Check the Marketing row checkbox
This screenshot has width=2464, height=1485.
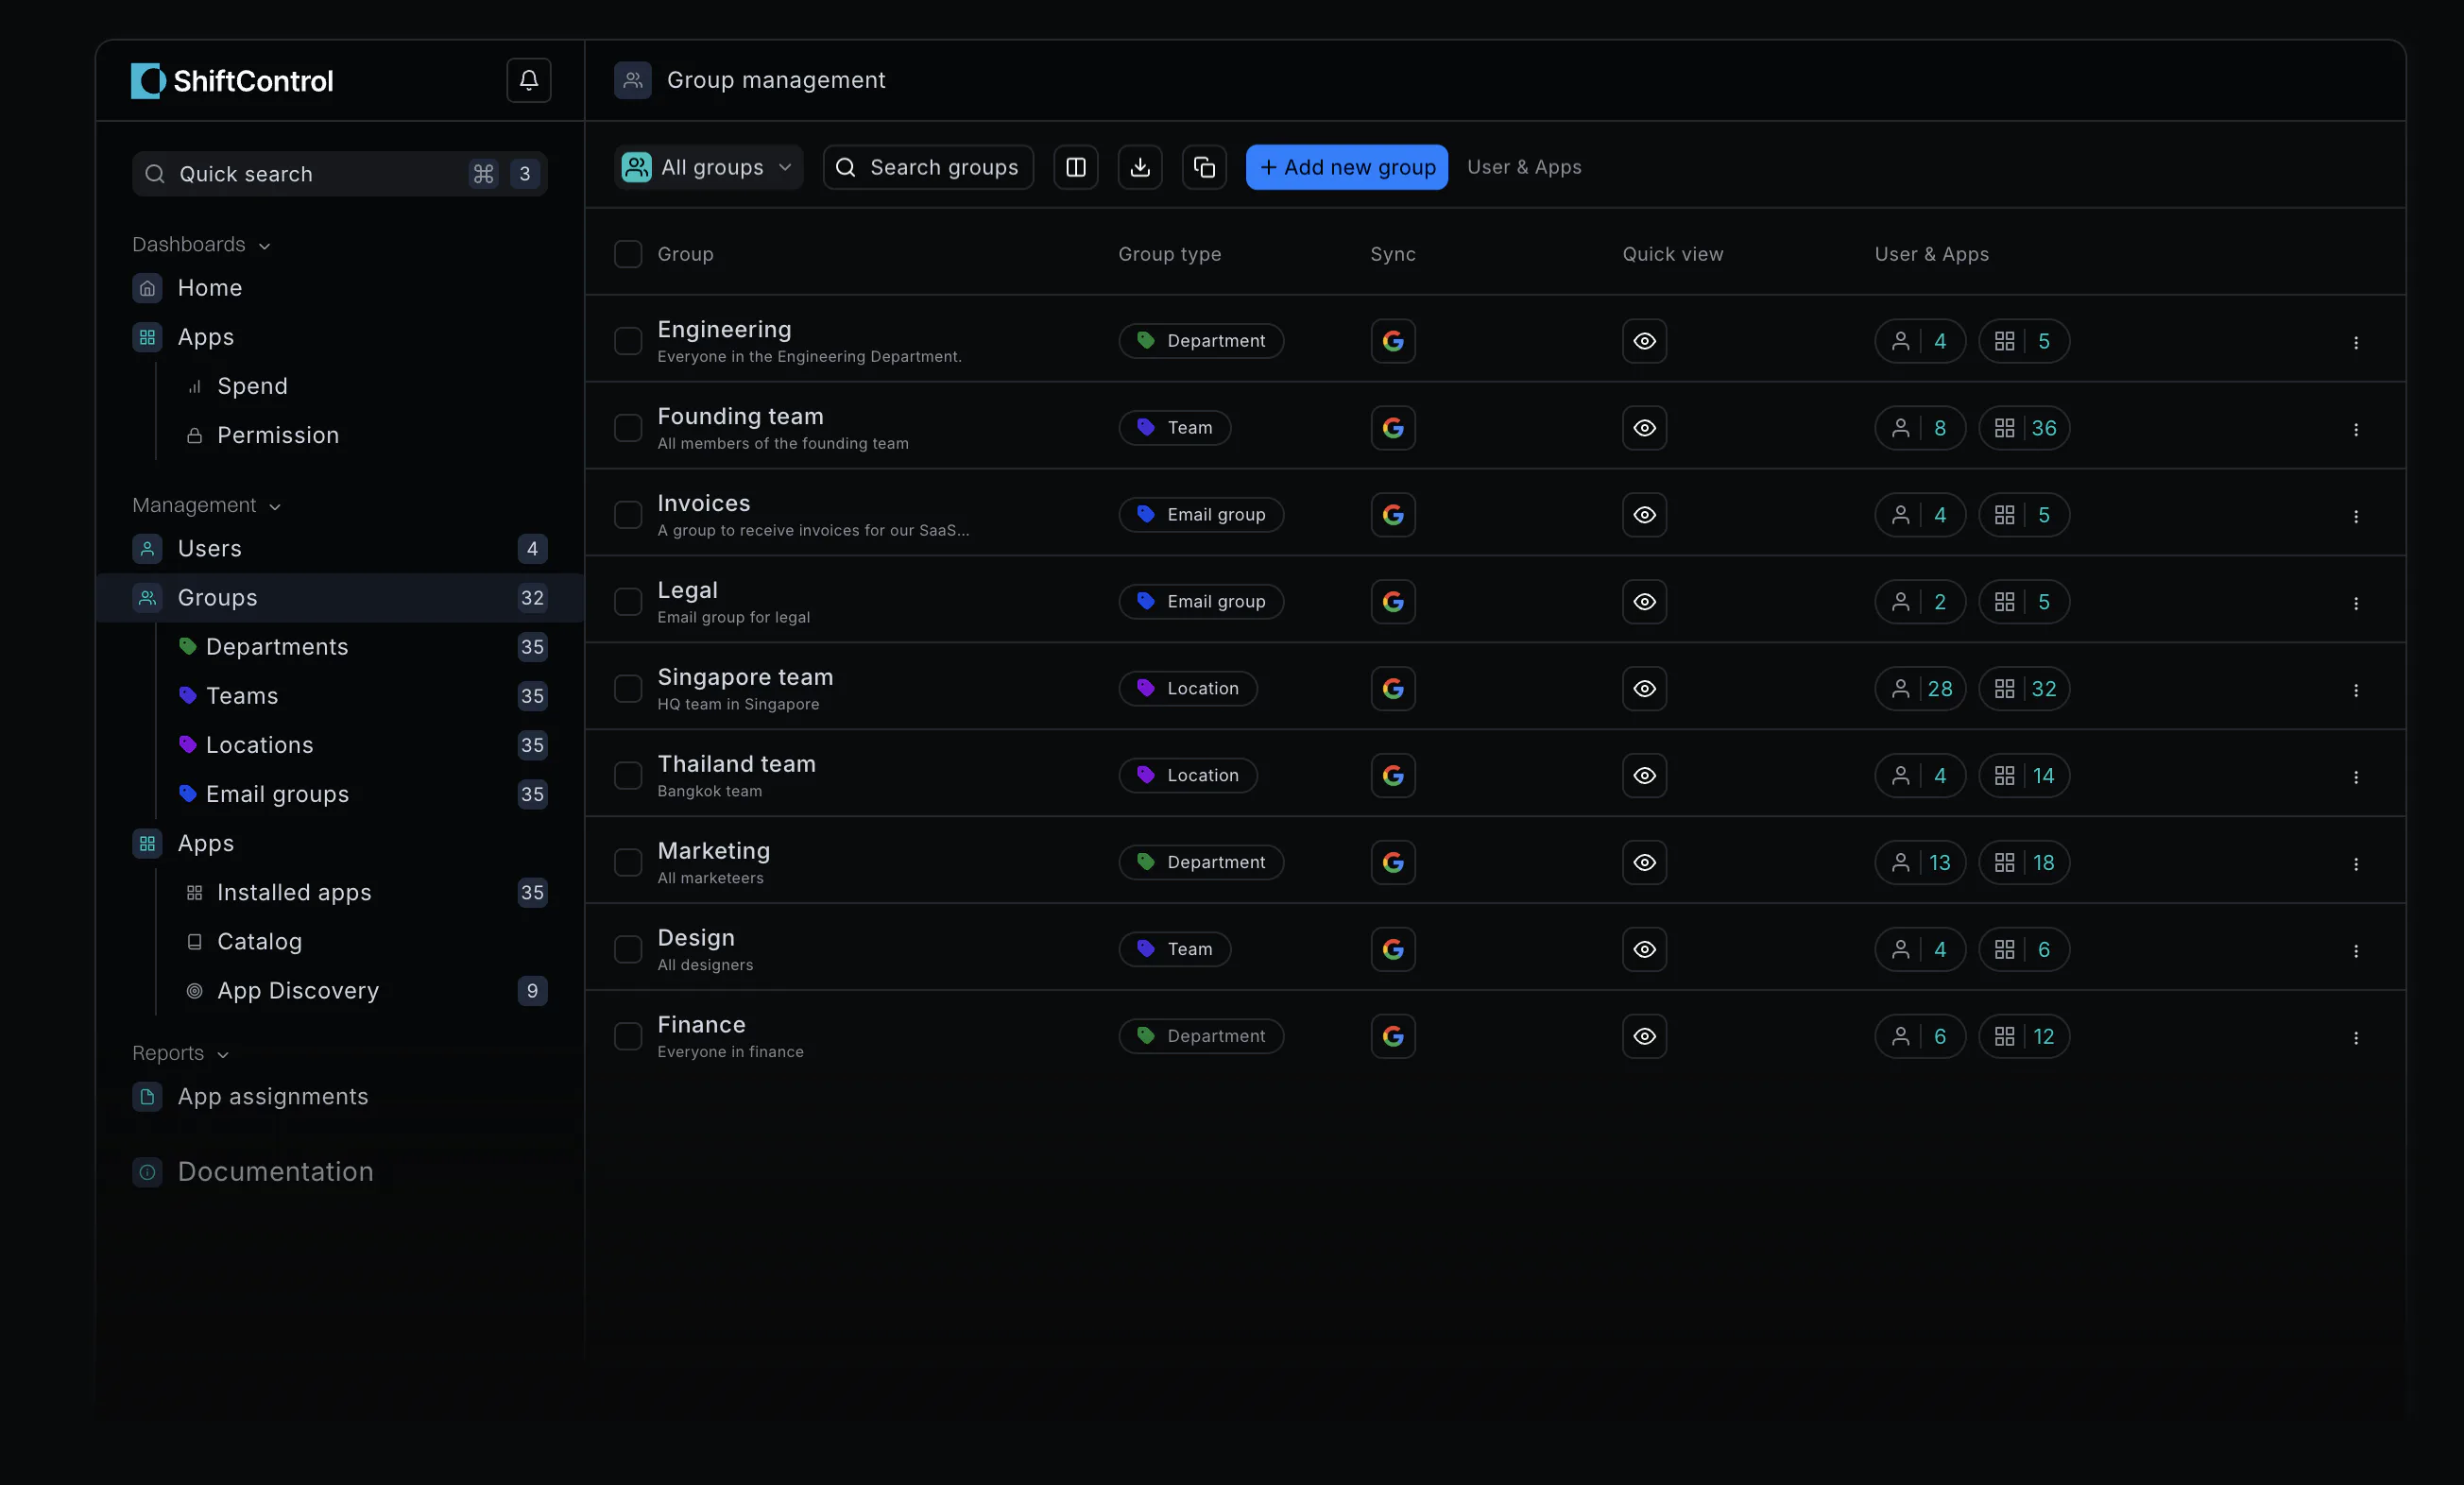pos(628,862)
